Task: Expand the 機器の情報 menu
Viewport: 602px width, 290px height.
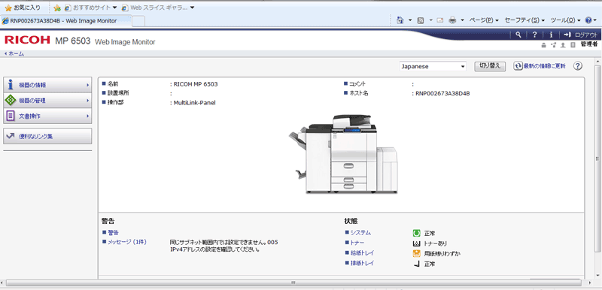Action: [x=47, y=85]
